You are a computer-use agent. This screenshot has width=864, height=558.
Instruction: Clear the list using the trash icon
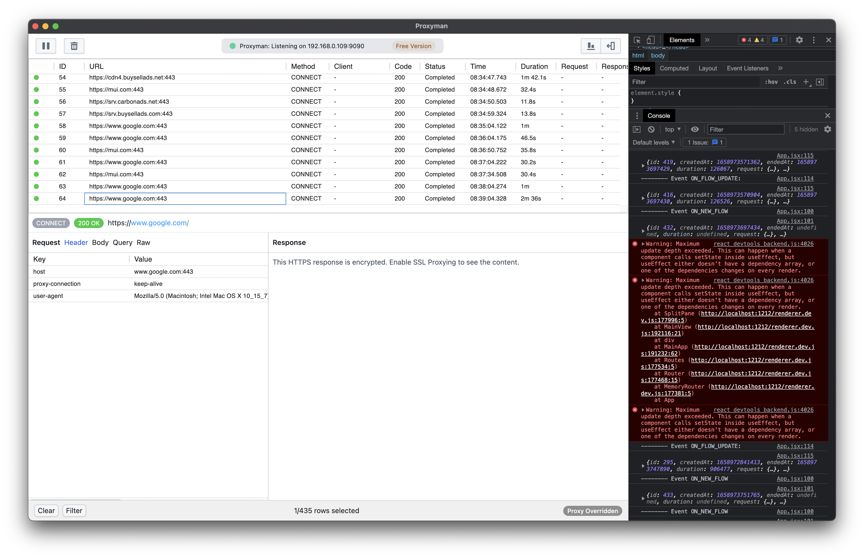[74, 46]
